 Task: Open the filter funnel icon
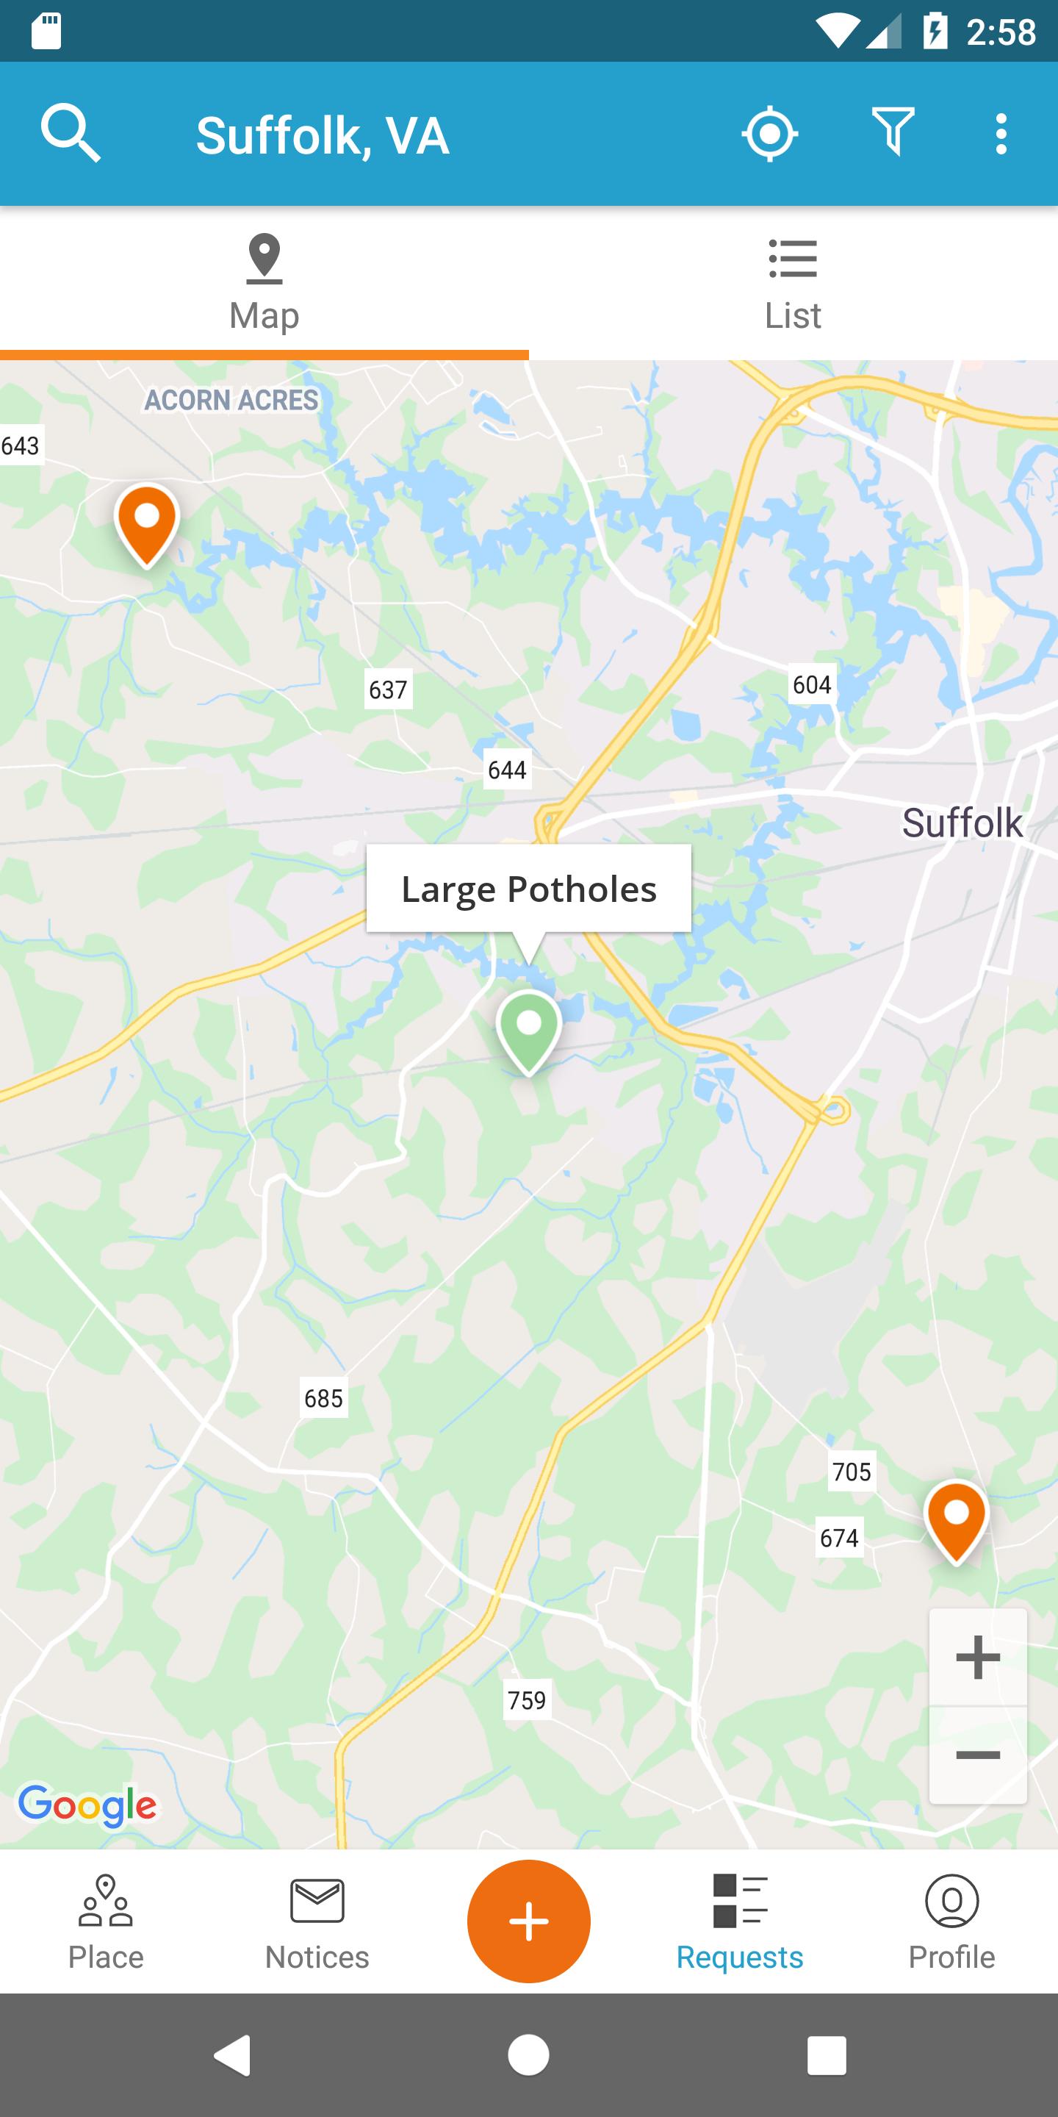(x=893, y=132)
